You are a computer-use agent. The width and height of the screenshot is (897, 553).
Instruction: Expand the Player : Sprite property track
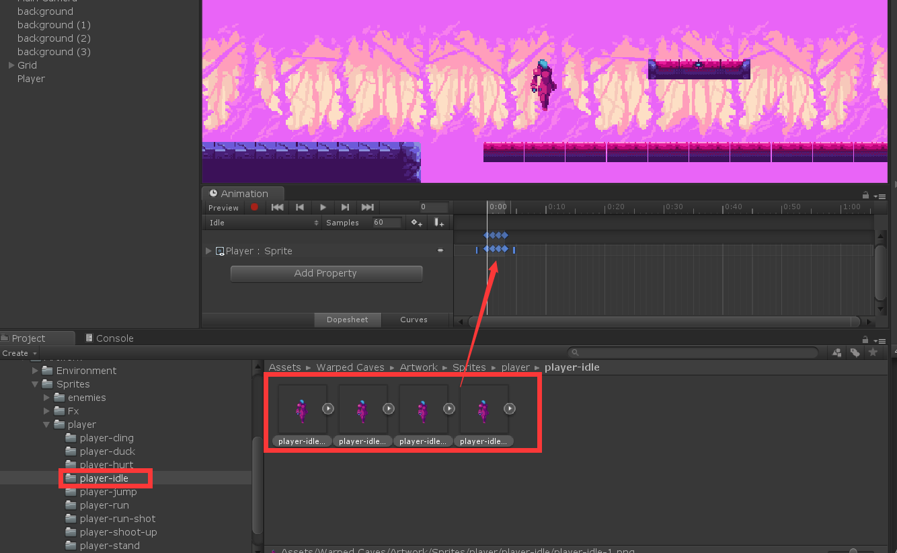[208, 250]
